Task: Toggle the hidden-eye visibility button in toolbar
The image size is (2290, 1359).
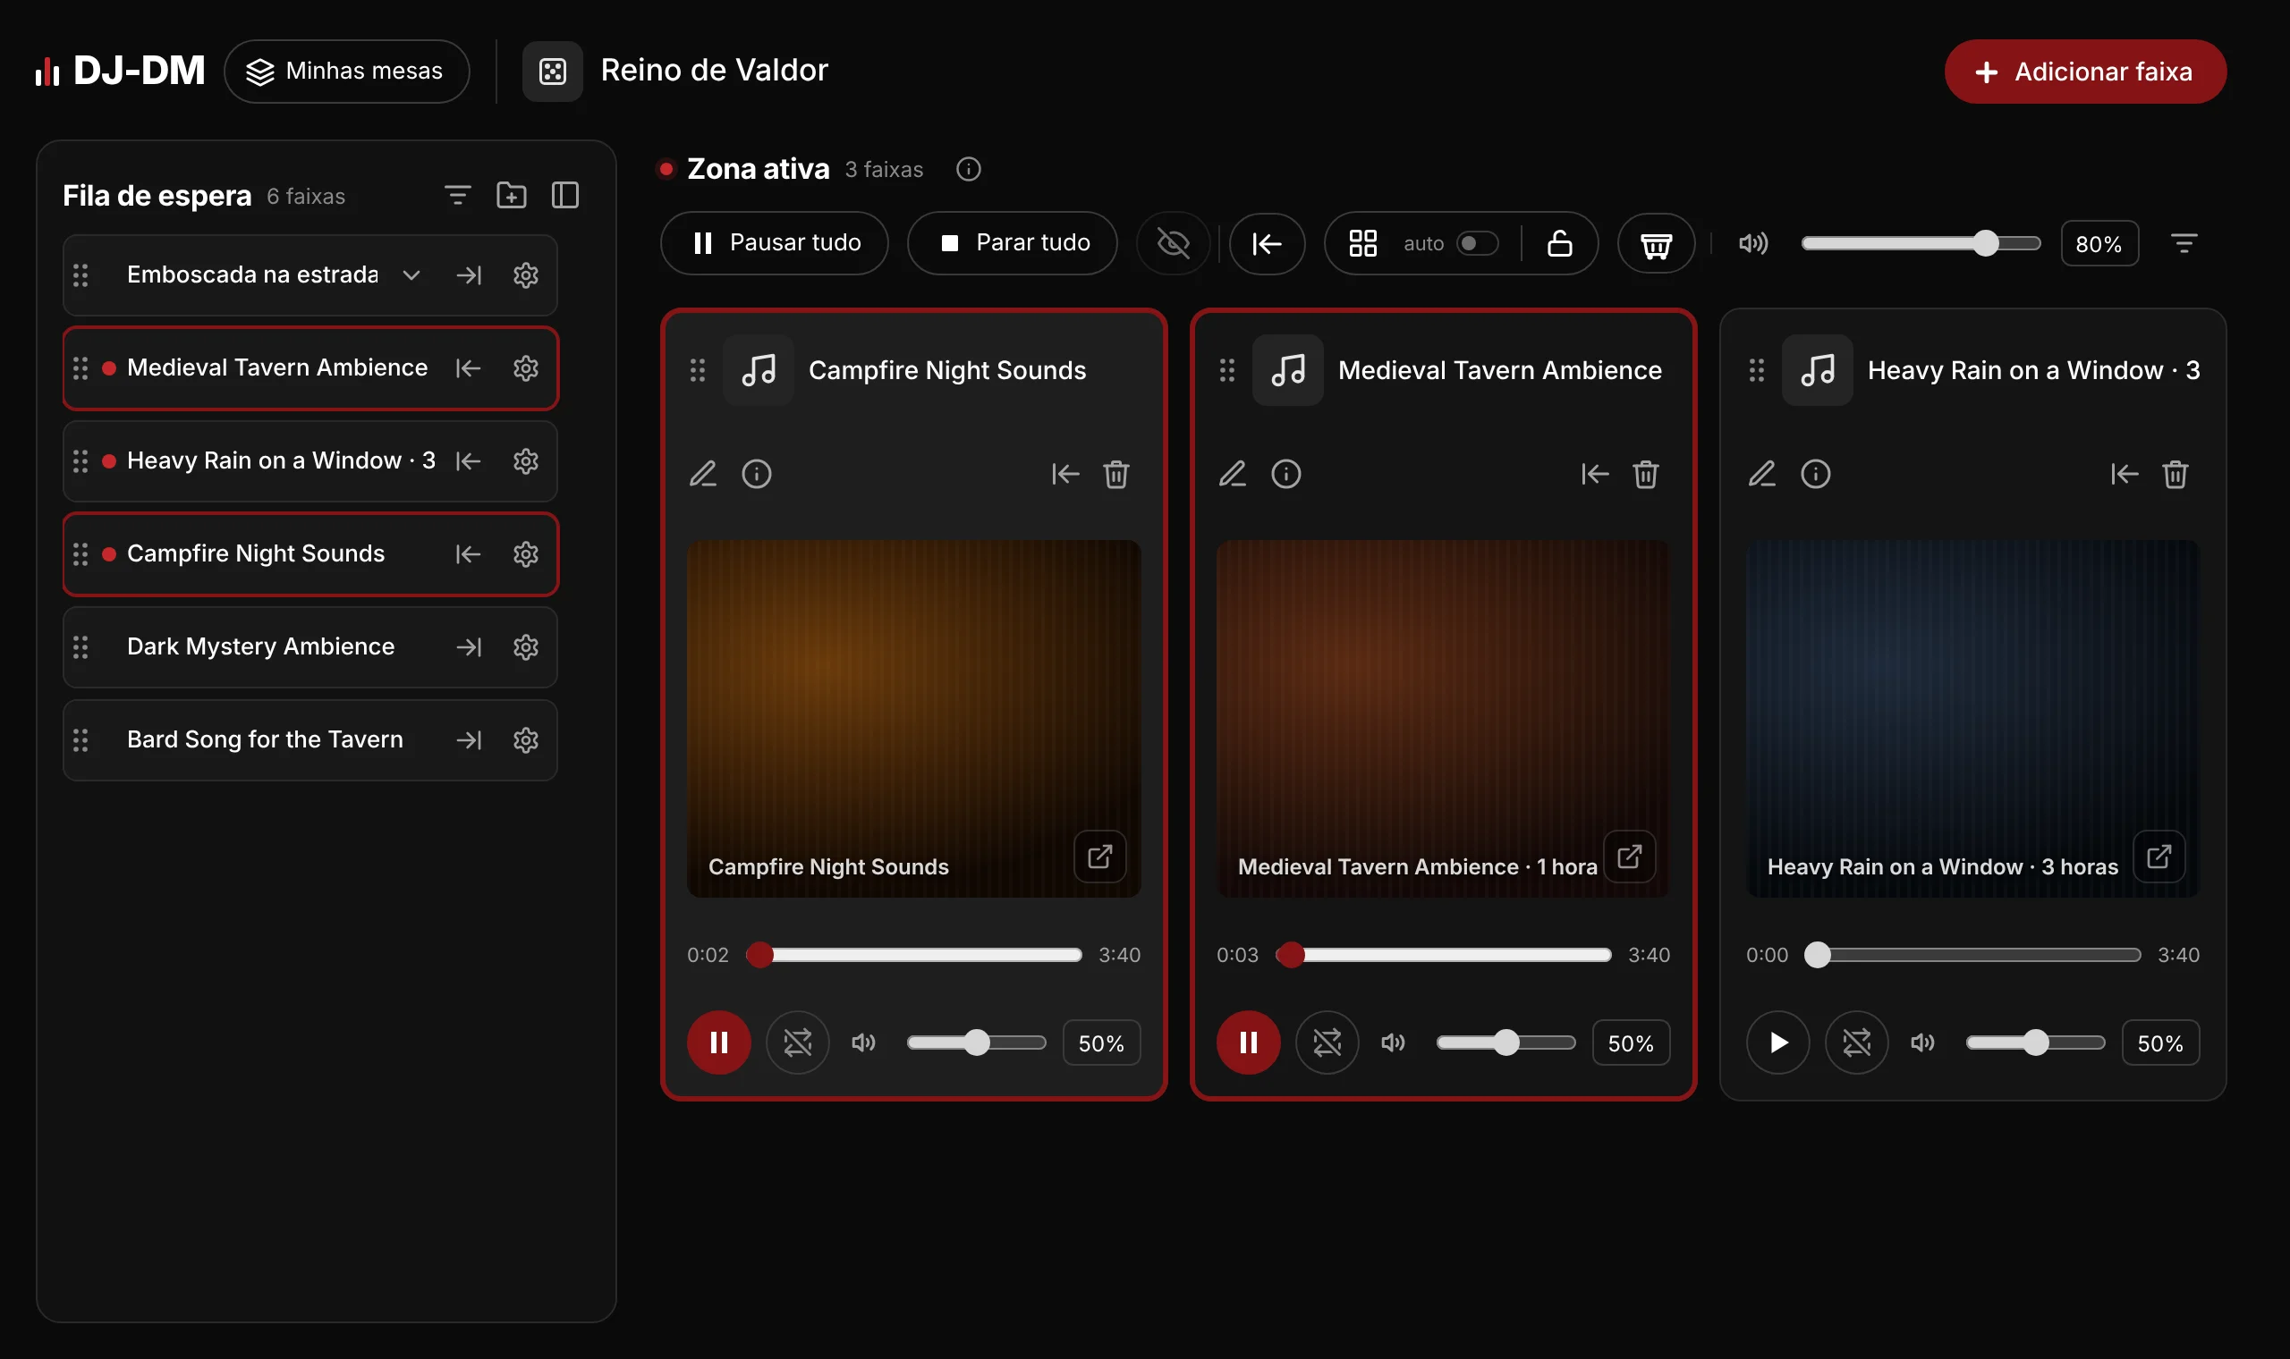Action: point(1173,243)
